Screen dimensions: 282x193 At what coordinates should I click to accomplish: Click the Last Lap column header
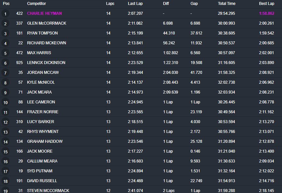coord(135,4)
